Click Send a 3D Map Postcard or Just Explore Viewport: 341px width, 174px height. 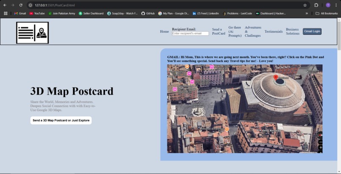point(61,120)
